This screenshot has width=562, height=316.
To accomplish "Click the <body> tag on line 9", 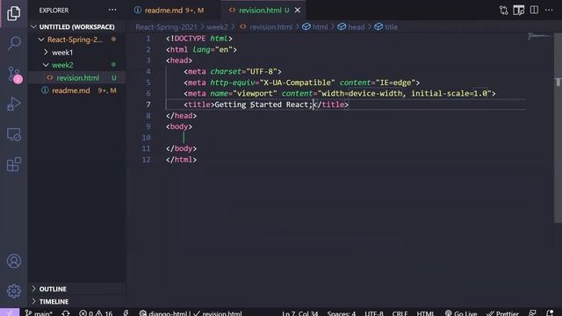I will pos(179,126).
